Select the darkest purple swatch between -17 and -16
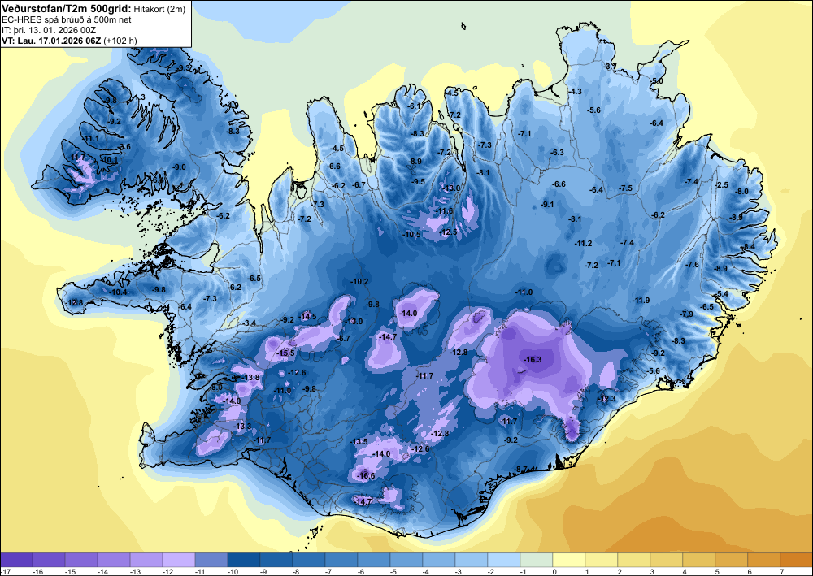Screen dimensions: 813x576 point(16,560)
